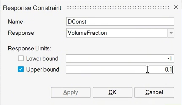Click the Response label
The height and width of the screenshot is (105, 182).
pos(21,33)
